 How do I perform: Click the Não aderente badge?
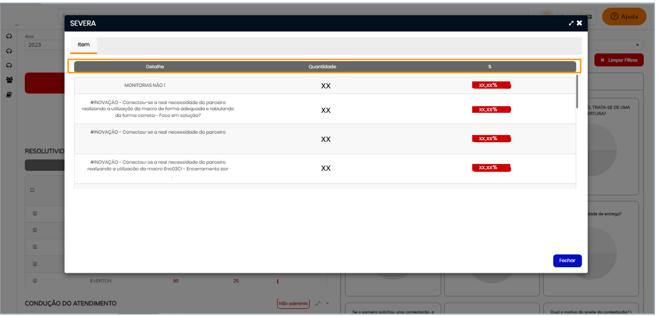pyautogui.click(x=293, y=303)
